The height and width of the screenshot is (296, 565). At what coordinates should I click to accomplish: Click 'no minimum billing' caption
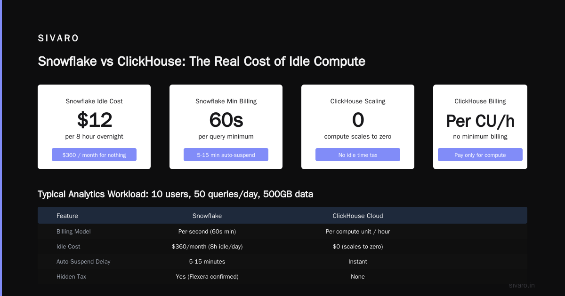pos(480,137)
